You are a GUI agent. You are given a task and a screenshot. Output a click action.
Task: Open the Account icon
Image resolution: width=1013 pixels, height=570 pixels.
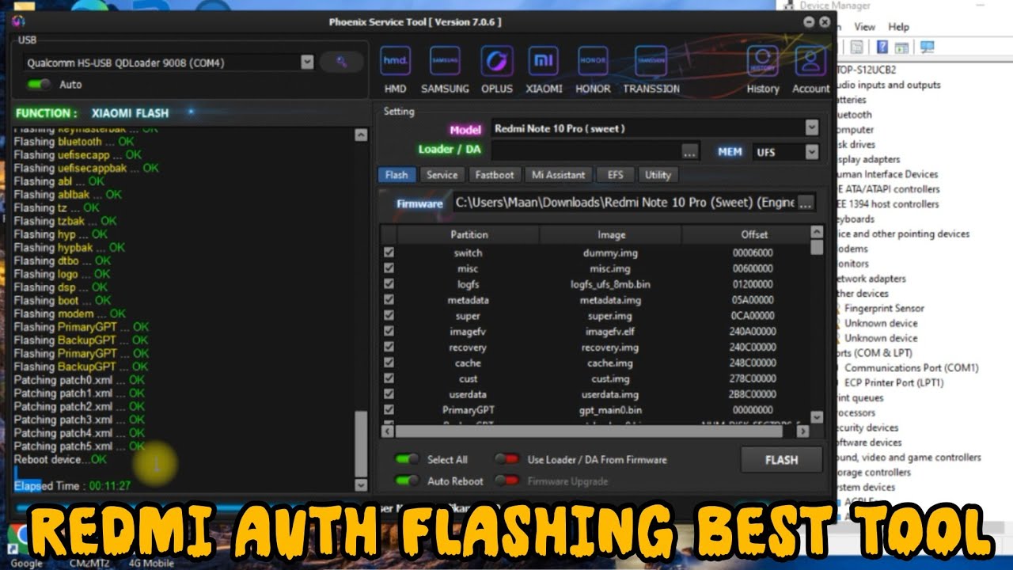811,61
